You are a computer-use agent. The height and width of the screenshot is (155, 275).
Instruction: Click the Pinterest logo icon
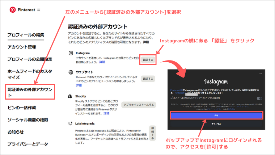coord(13,10)
